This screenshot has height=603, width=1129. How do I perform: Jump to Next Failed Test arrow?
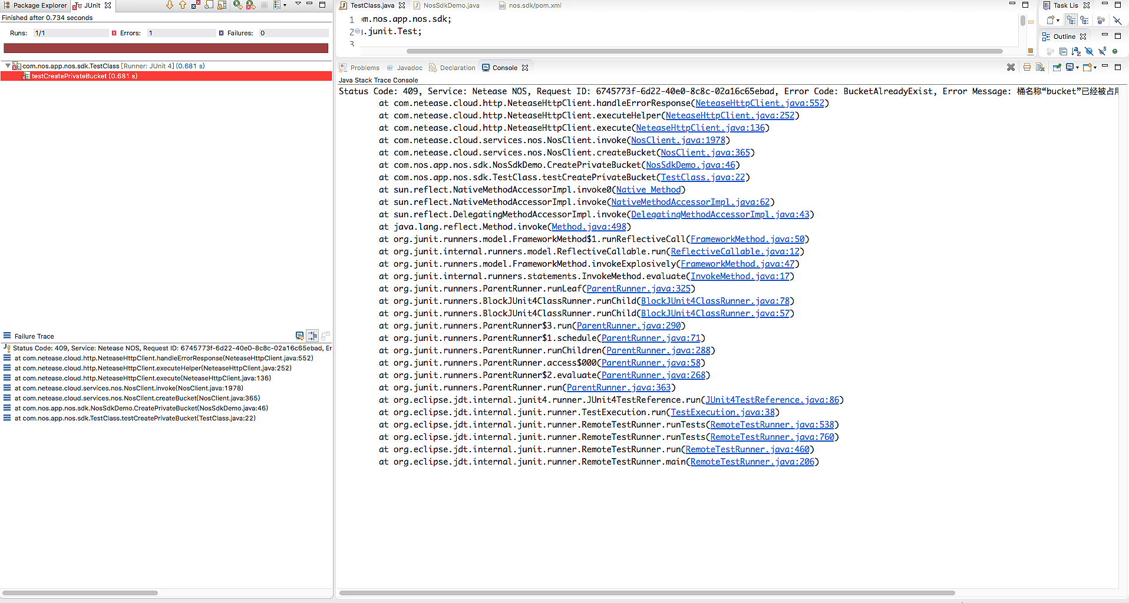point(170,5)
